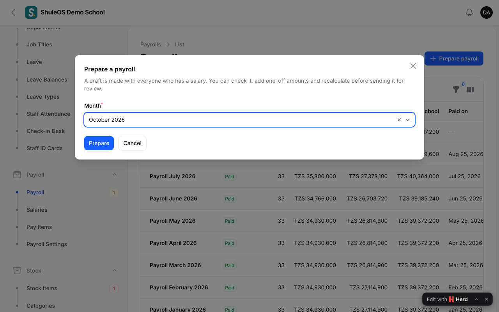
Task: Click the Prepare payroll header button
Action: [x=454, y=58]
